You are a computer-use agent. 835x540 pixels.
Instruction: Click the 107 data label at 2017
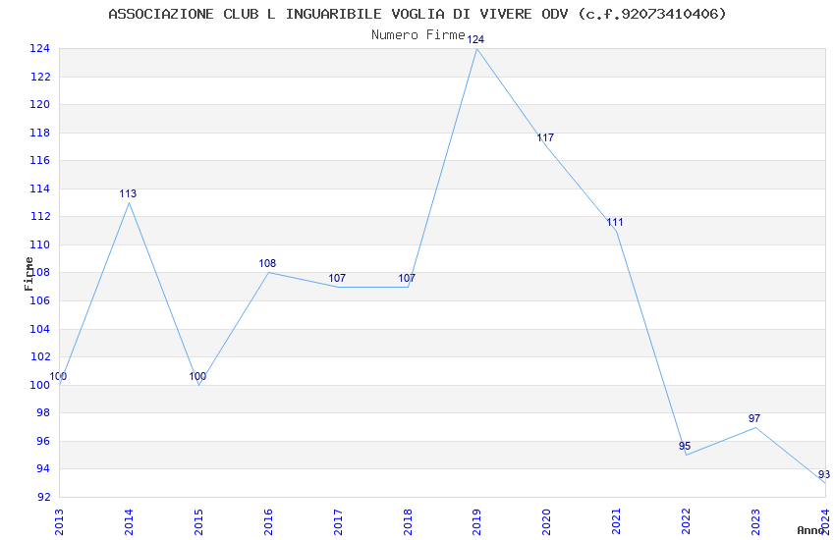[x=337, y=278]
